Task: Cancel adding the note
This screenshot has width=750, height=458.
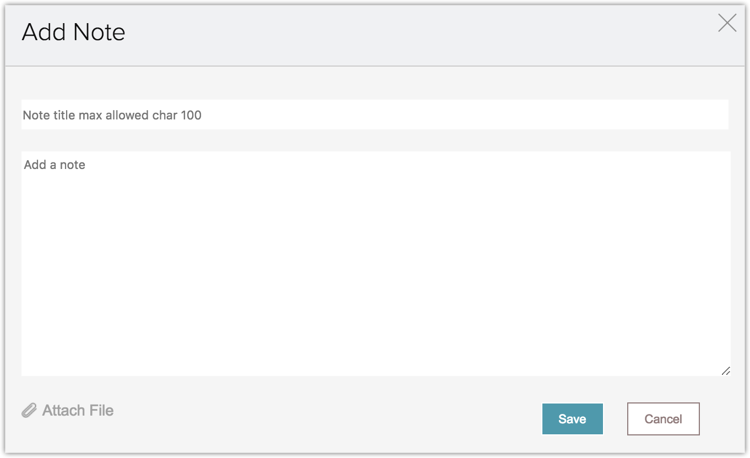Action: point(663,419)
